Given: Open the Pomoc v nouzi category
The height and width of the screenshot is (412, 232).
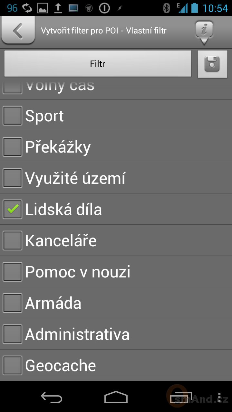Looking at the screenshot, I should pyautogui.click(x=116, y=272).
